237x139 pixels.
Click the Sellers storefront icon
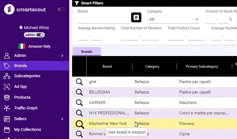pos(7,119)
